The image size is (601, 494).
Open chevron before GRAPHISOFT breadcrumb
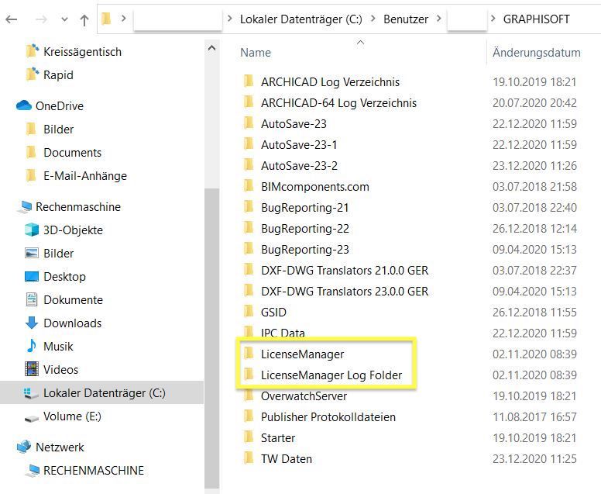click(493, 19)
